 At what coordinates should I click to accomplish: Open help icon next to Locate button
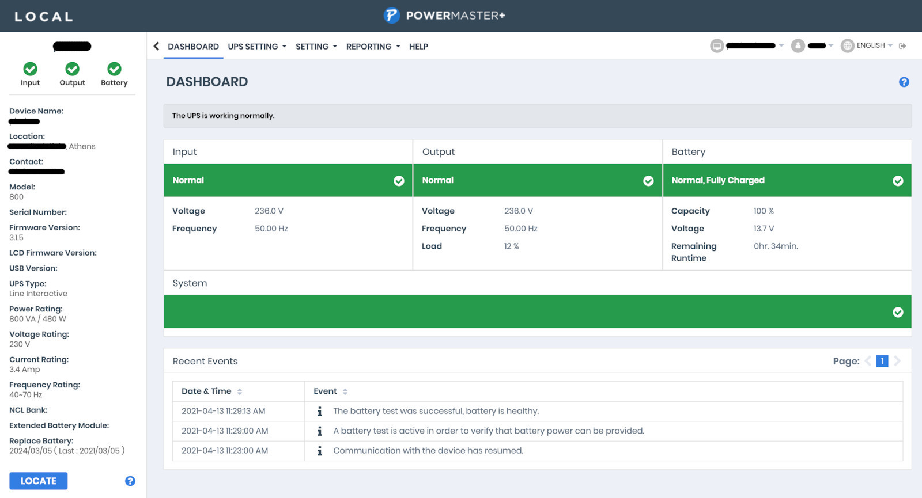[130, 481]
